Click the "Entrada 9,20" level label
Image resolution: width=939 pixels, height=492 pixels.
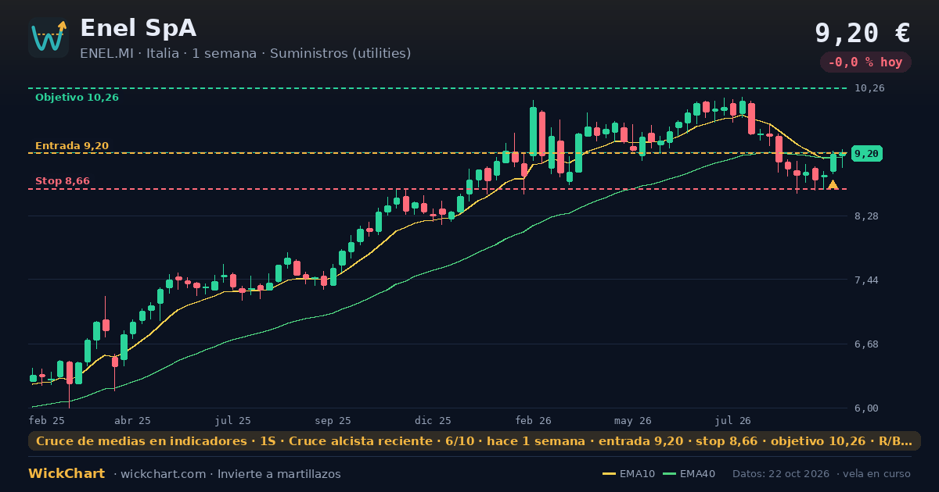(x=72, y=146)
